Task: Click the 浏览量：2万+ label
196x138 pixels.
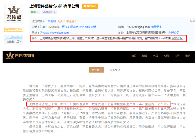Action: click(14, 41)
